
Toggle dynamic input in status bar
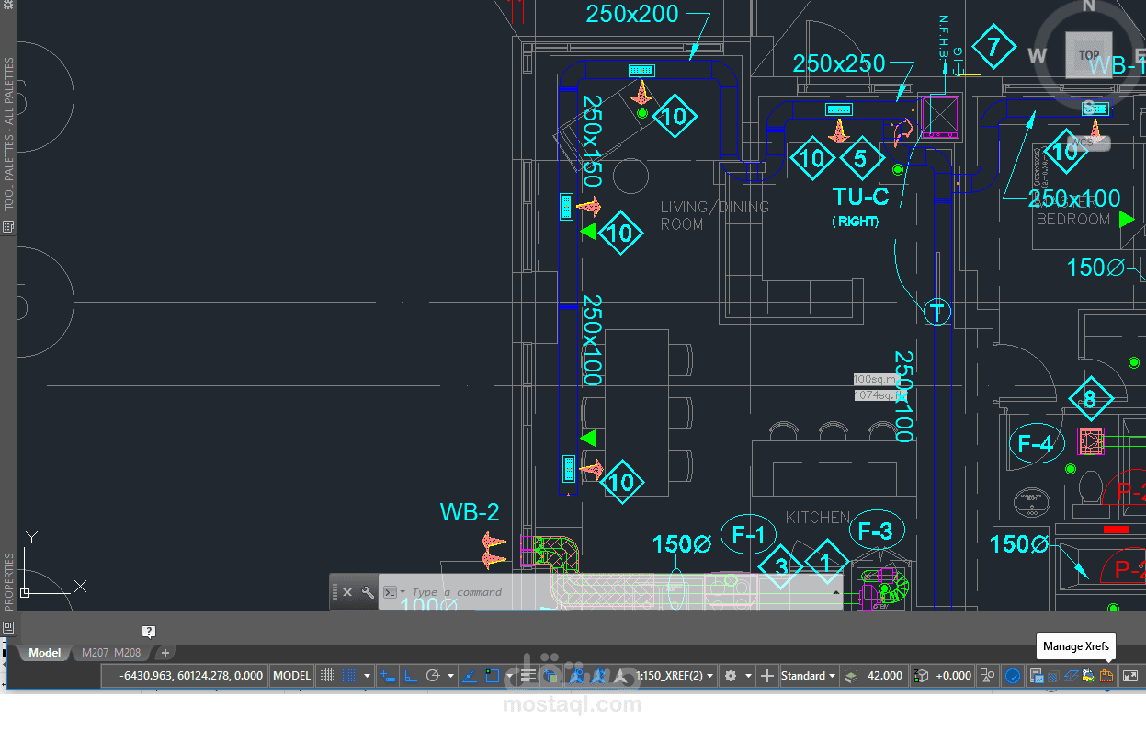(388, 676)
